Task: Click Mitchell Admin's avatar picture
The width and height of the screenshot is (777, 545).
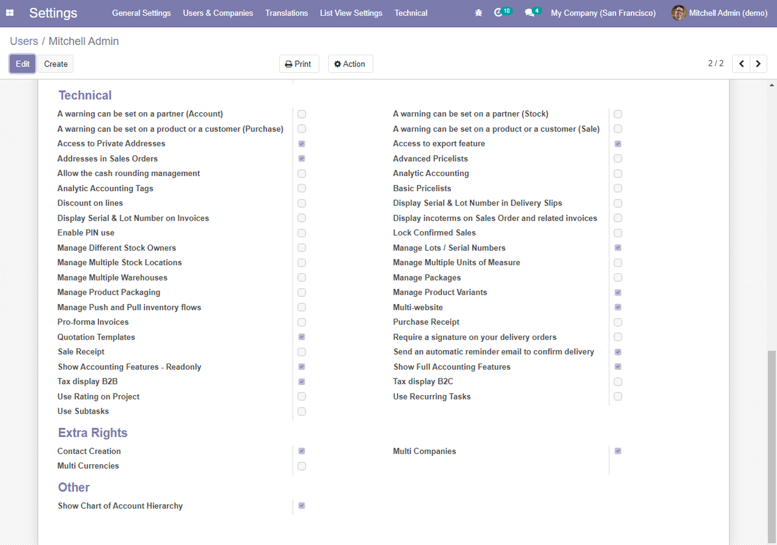Action: point(679,13)
